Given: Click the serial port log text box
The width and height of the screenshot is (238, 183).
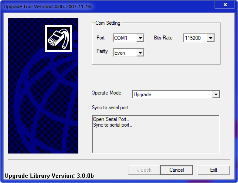Looking at the screenshot, I should (156, 134).
